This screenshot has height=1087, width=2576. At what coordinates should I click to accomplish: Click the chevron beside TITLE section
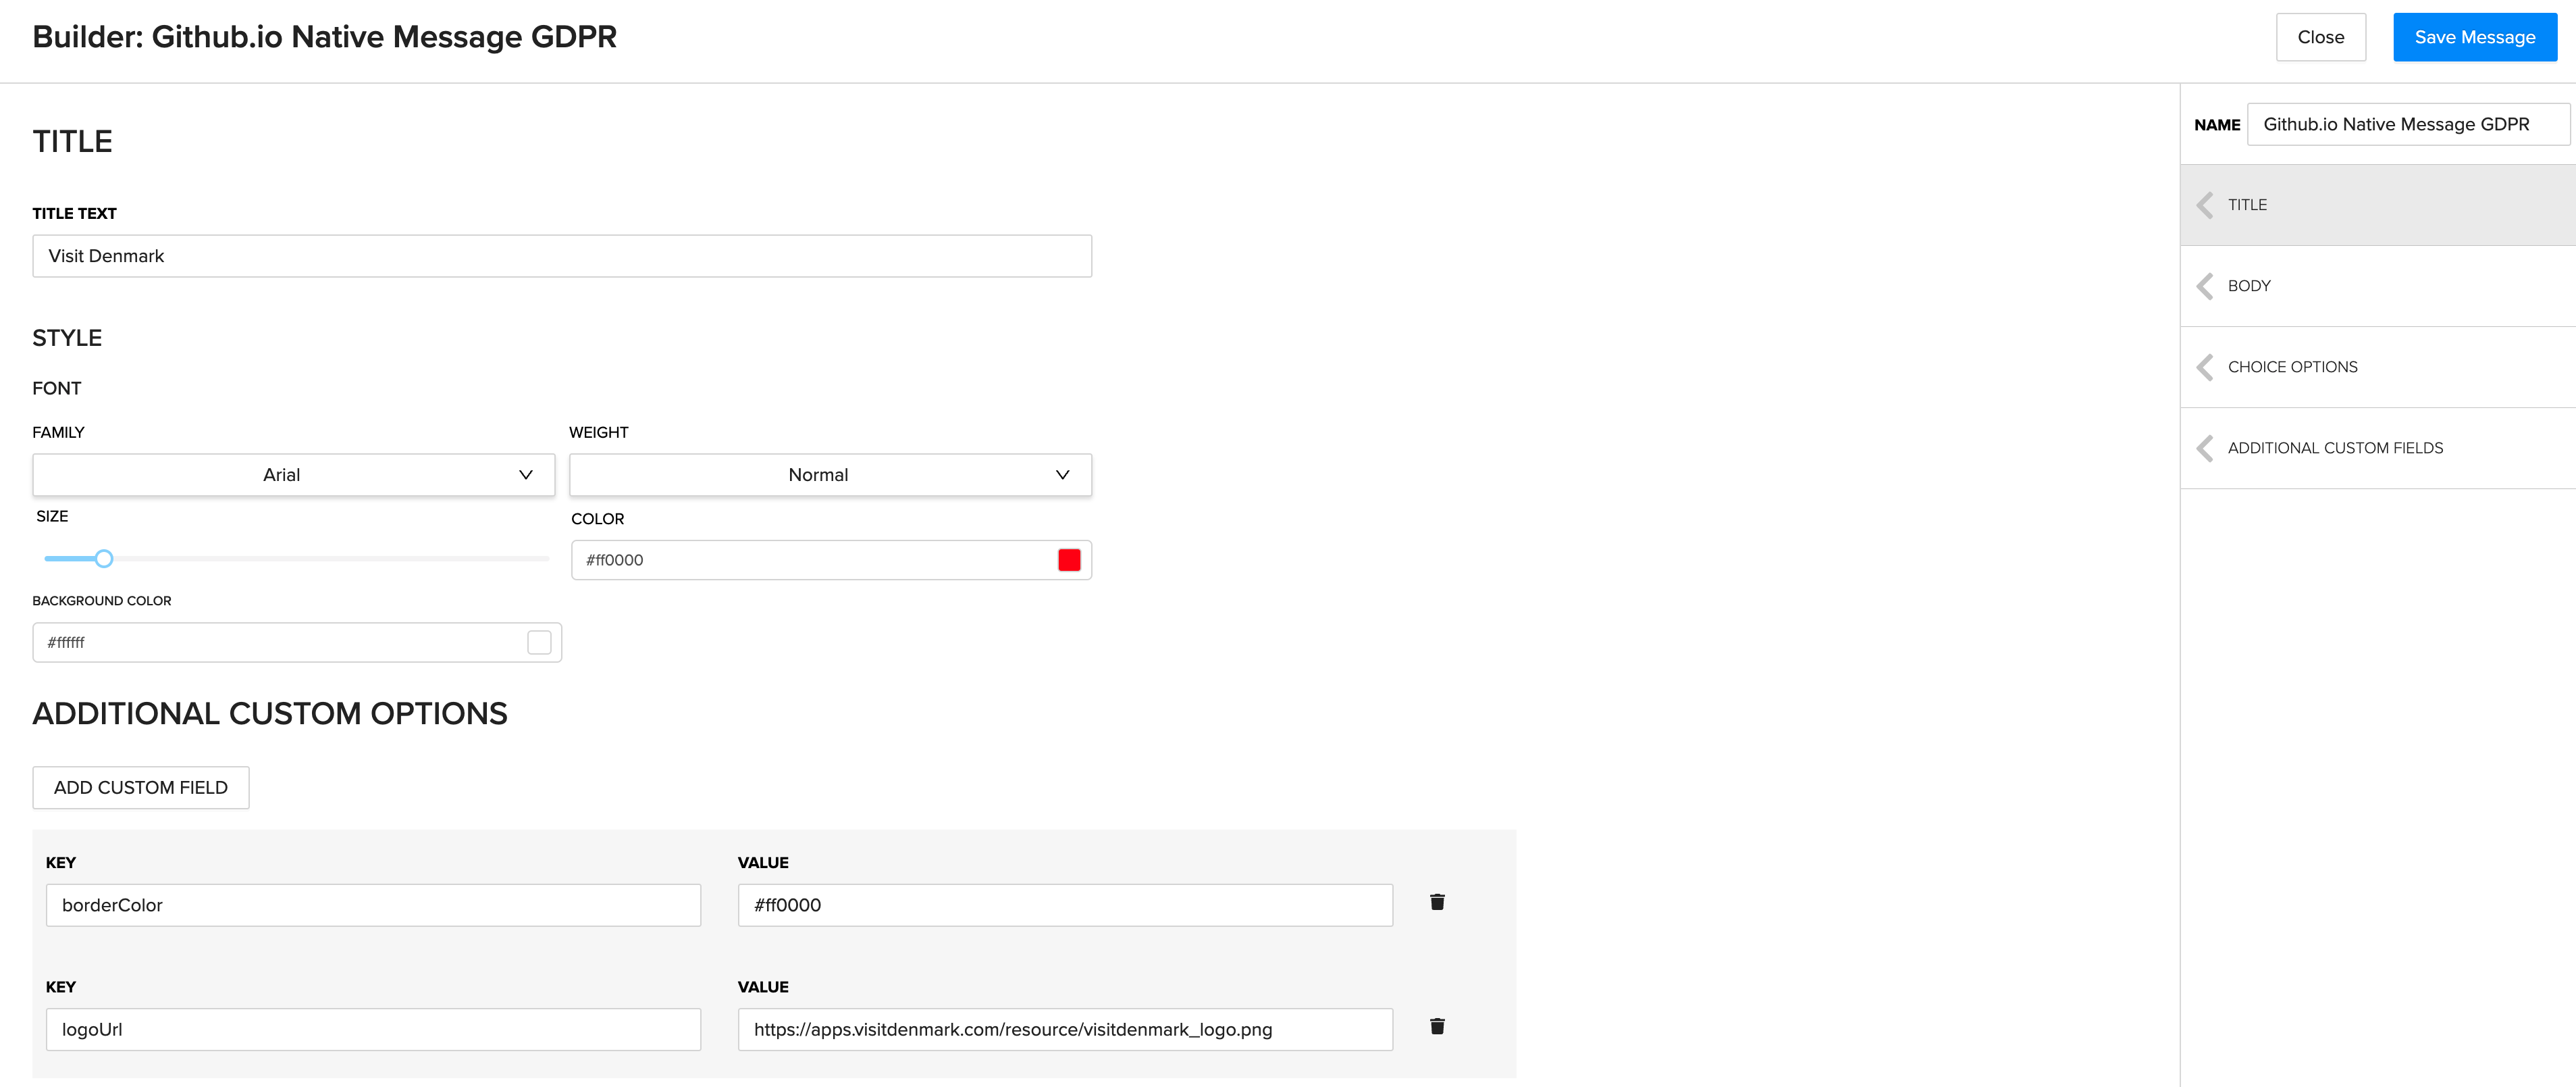2205,204
